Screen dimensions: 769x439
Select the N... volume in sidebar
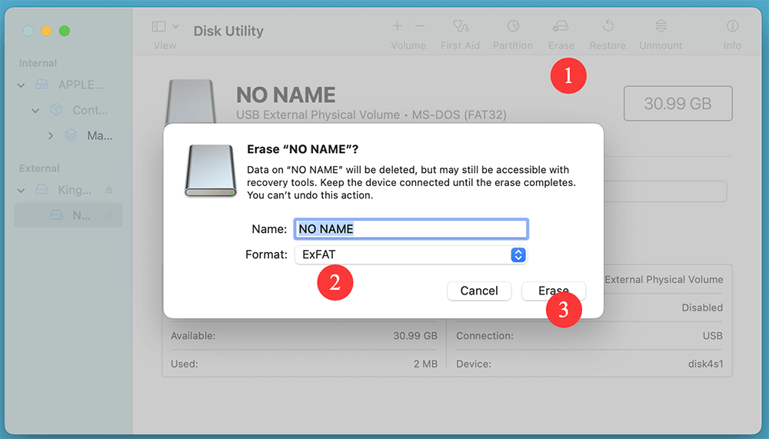[68, 215]
